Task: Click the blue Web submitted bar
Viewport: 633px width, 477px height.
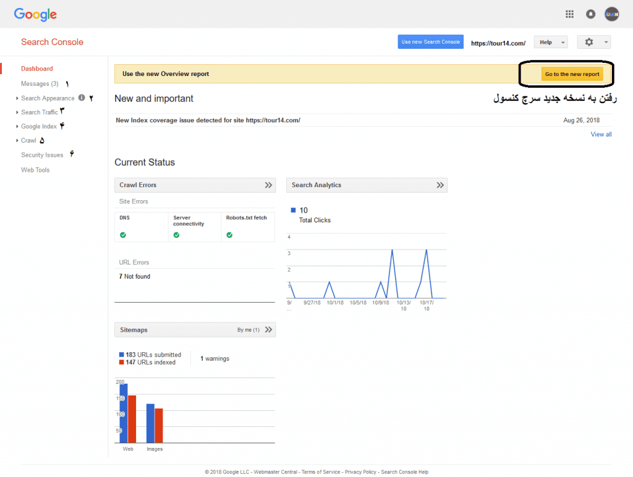Action: coord(124,413)
